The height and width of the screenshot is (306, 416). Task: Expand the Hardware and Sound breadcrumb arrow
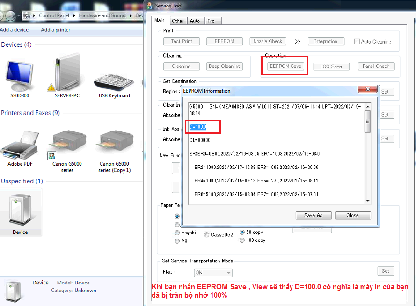(x=131, y=15)
